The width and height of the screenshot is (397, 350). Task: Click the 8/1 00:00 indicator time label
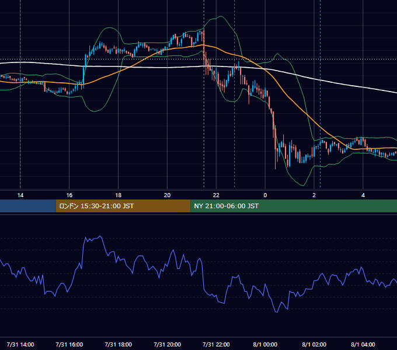pos(265,344)
